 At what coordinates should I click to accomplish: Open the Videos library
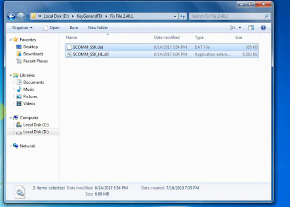click(29, 103)
